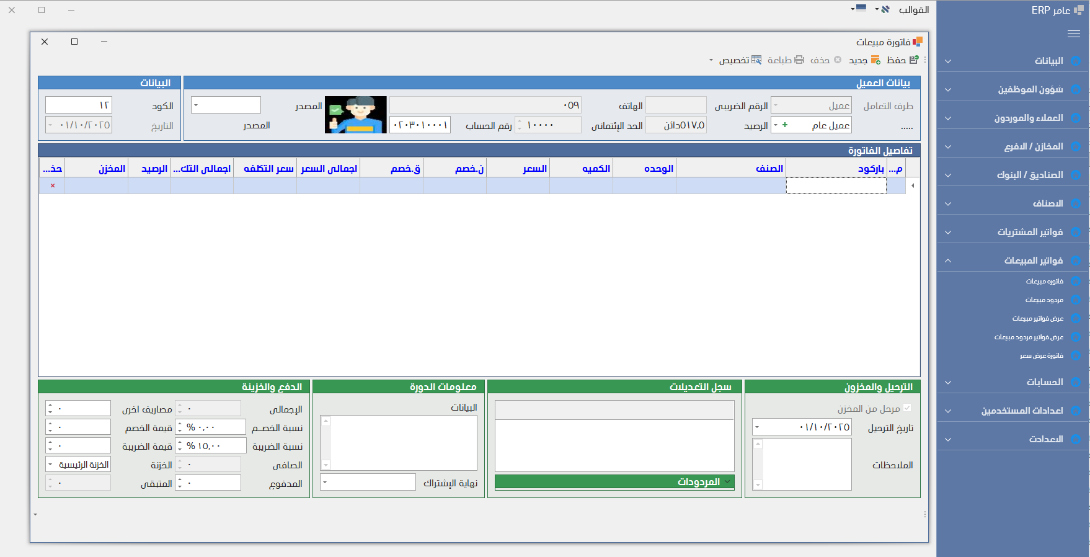This screenshot has height=557, width=1090.
Task: Click the طباعة (Print) printer icon
Action: point(799,60)
